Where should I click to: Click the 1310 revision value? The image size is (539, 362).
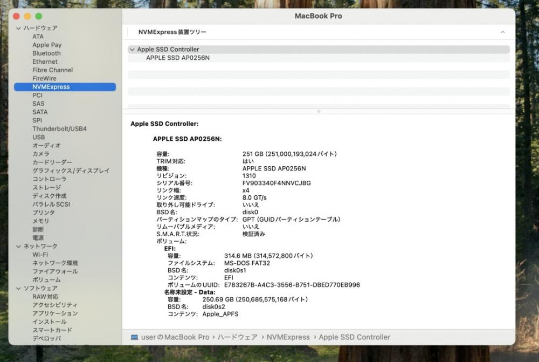[x=249, y=176]
